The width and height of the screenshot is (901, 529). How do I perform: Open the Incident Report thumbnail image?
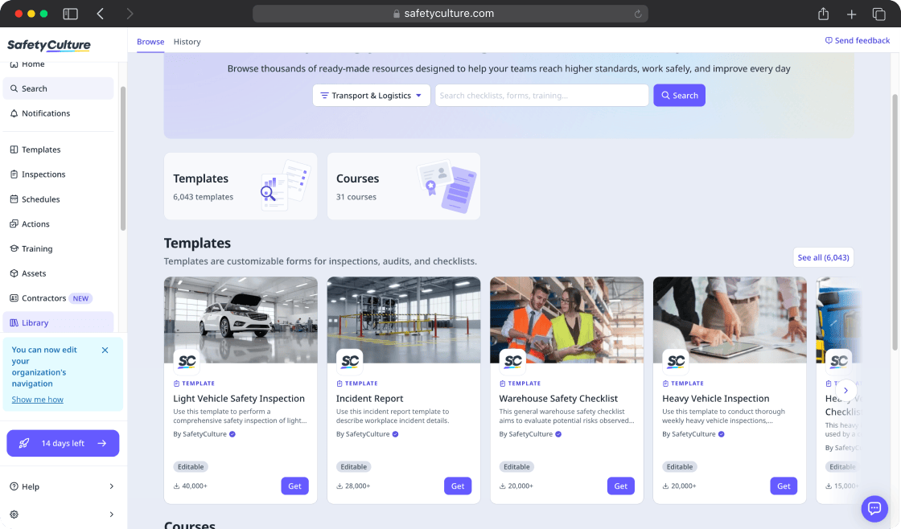click(x=403, y=320)
